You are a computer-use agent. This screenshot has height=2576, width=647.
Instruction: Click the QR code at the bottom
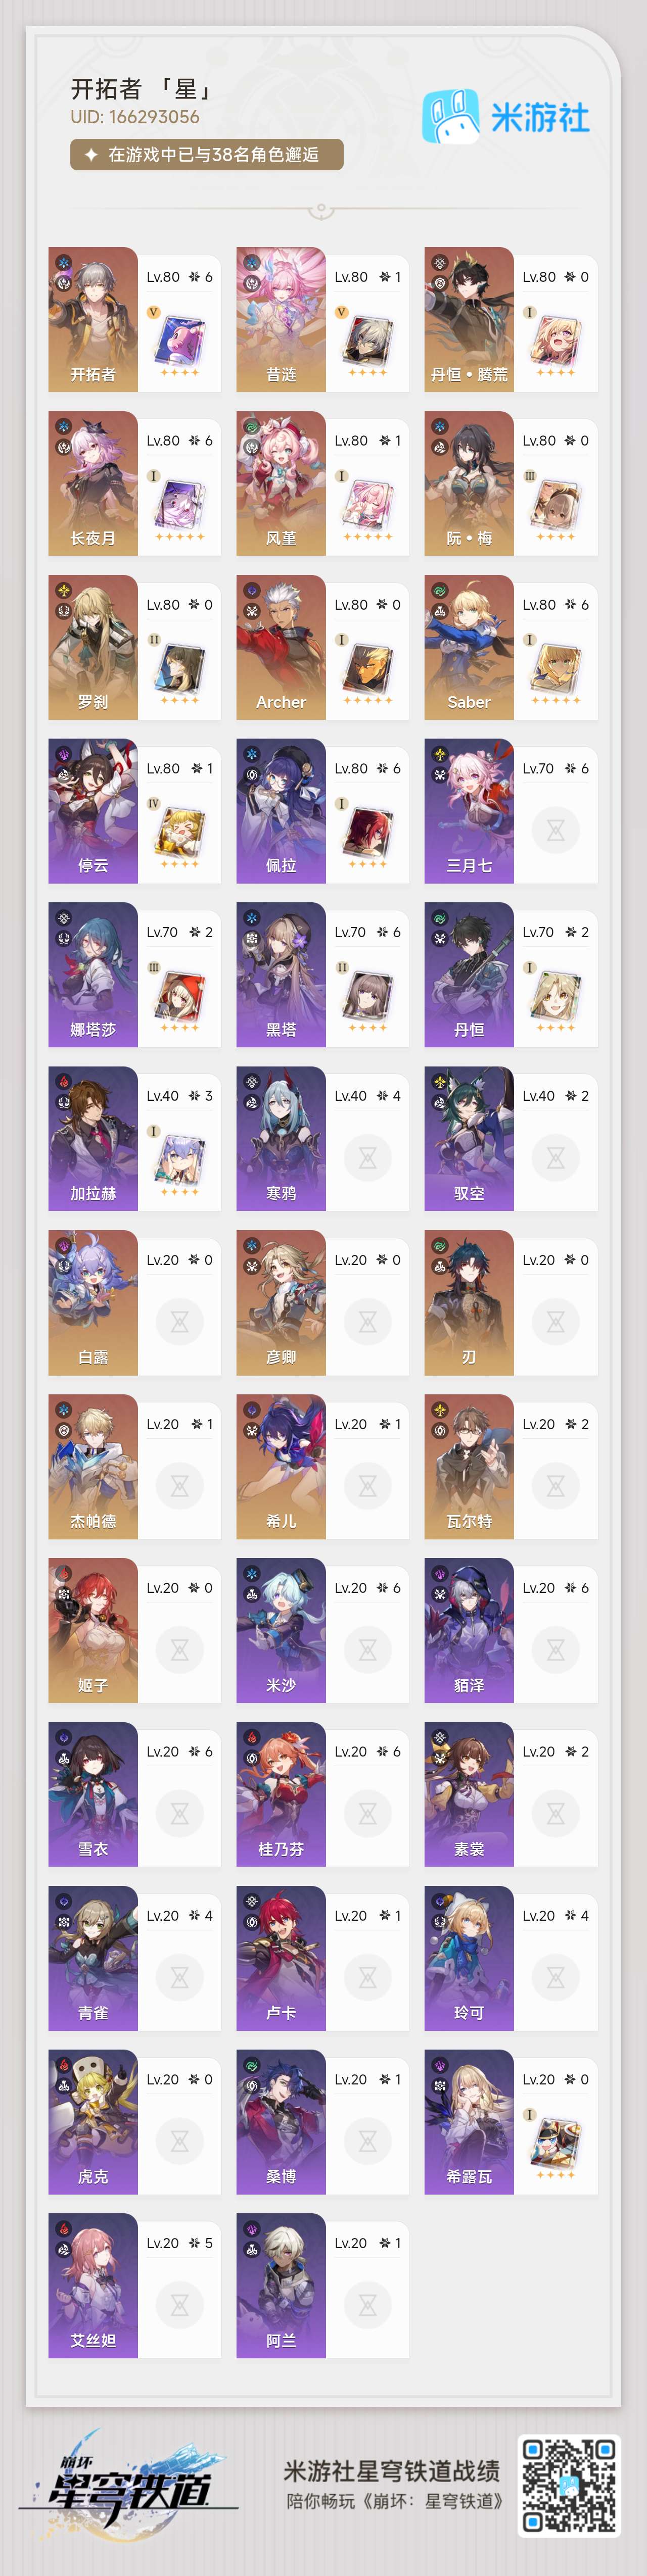(x=569, y=2485)
